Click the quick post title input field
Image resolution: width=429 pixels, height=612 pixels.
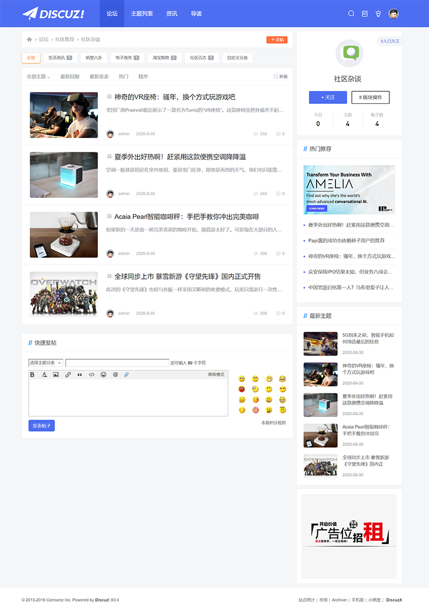117,363
